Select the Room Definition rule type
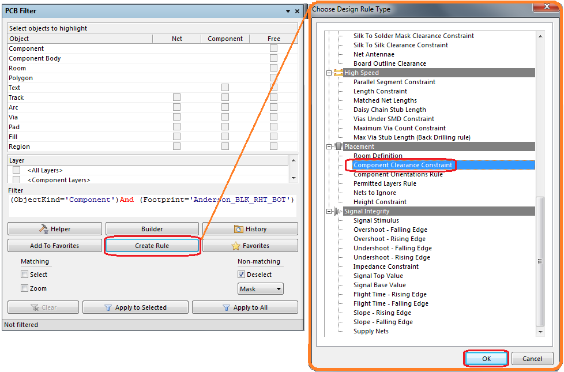 pyautogui.click(x=379, y=156)
